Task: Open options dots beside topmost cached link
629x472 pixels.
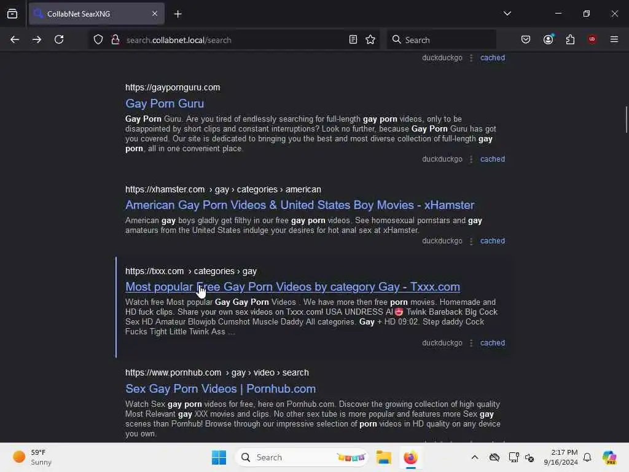Action: pyautogui.click(x=471, y=58)
